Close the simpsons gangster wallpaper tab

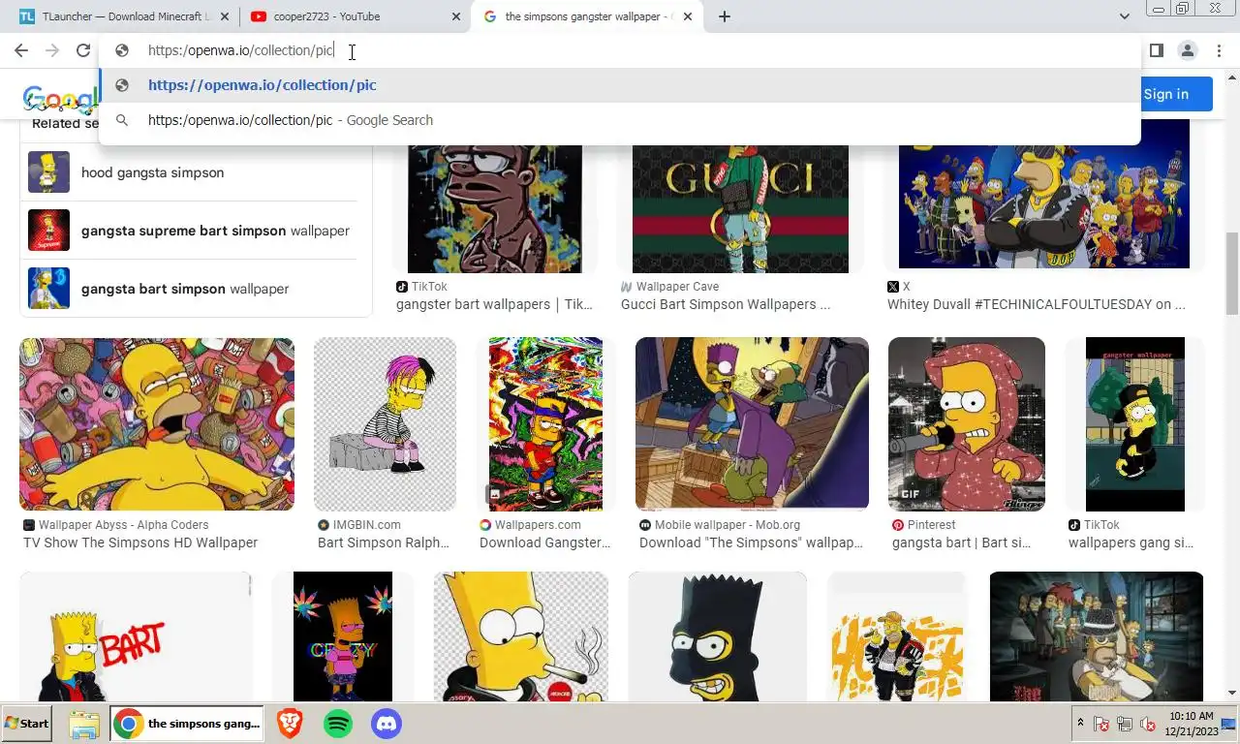688,16
